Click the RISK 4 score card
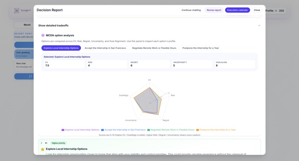This screenshot has height=161, width=299. 107,64
